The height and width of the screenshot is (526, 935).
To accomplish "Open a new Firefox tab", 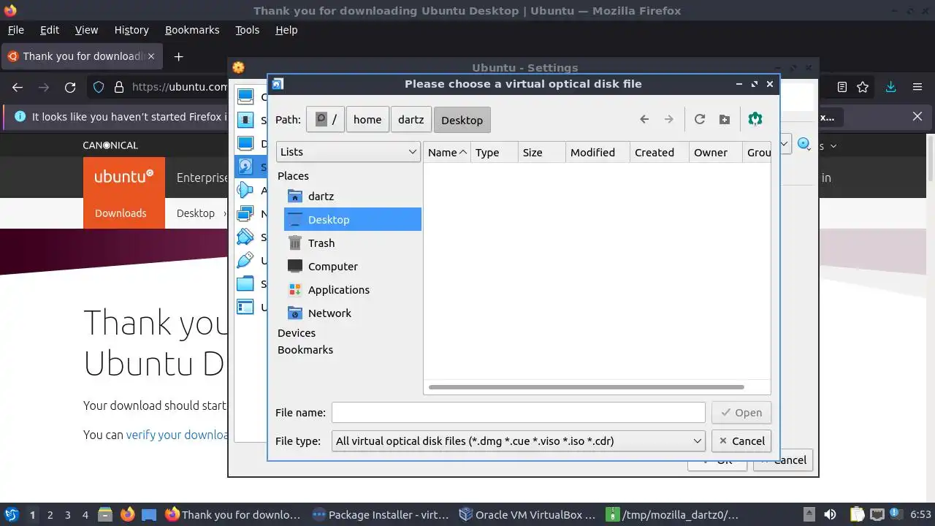I will click(178, 56).
